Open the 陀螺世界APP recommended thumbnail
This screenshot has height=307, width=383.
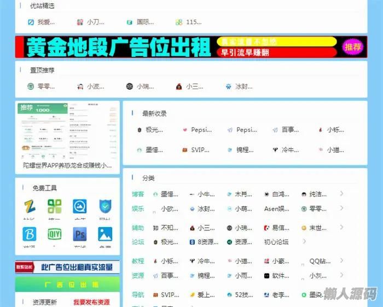pyautogui.click(x=67, y=131)
